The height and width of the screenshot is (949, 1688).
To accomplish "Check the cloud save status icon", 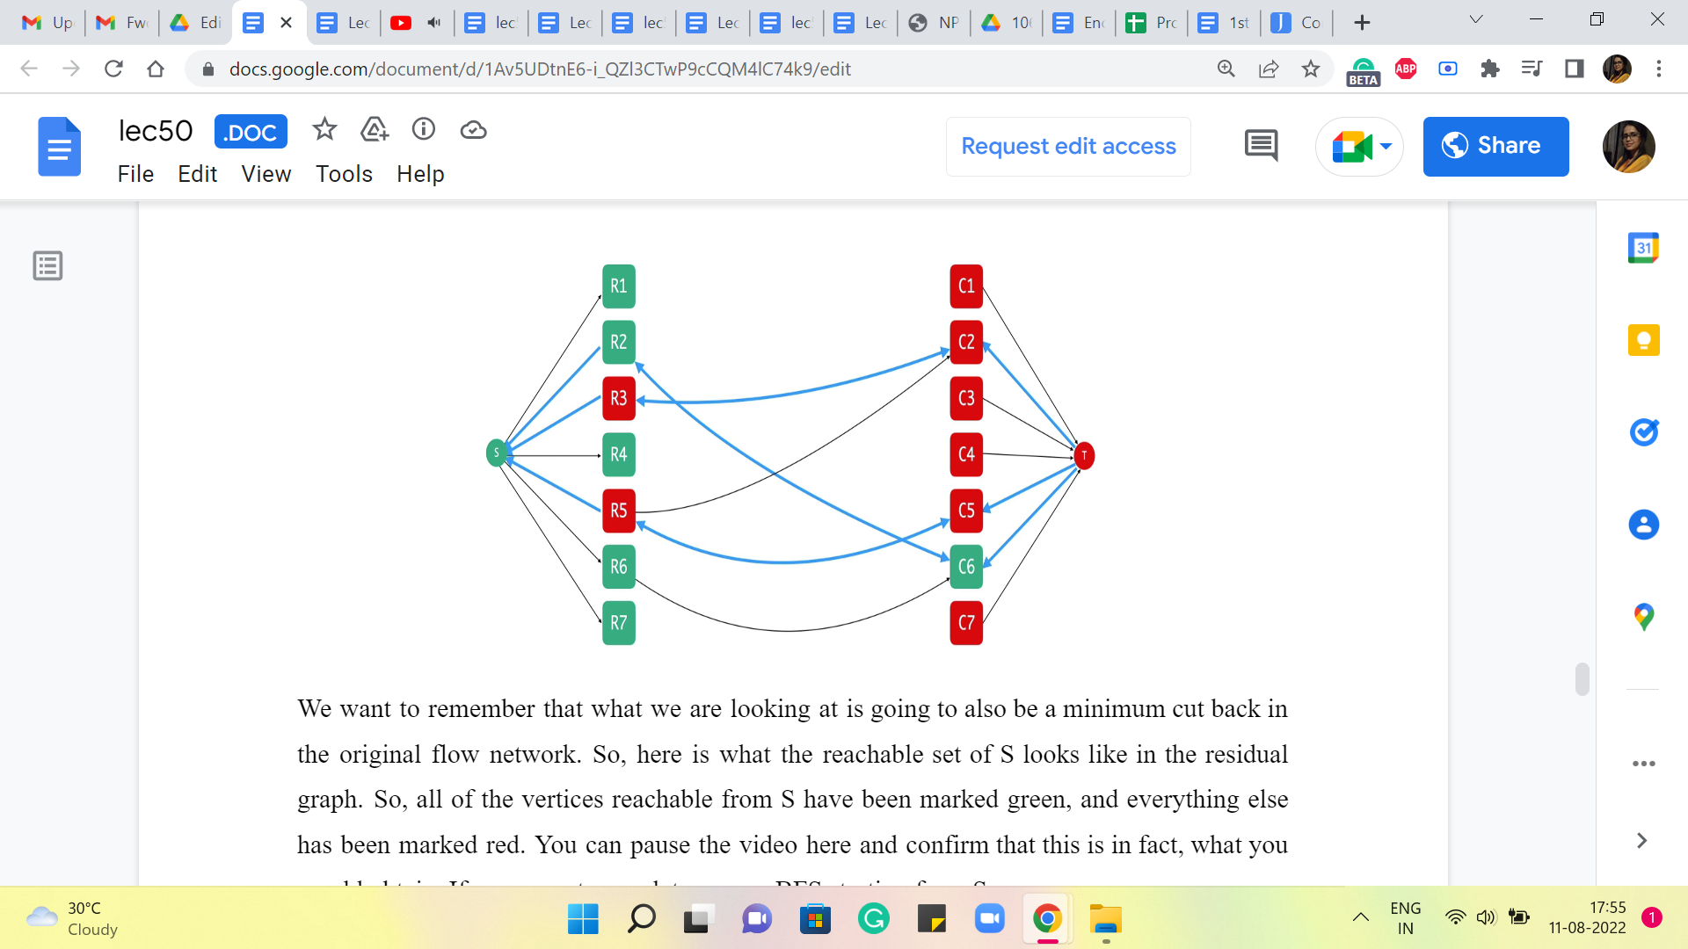I will coord(473,130).
